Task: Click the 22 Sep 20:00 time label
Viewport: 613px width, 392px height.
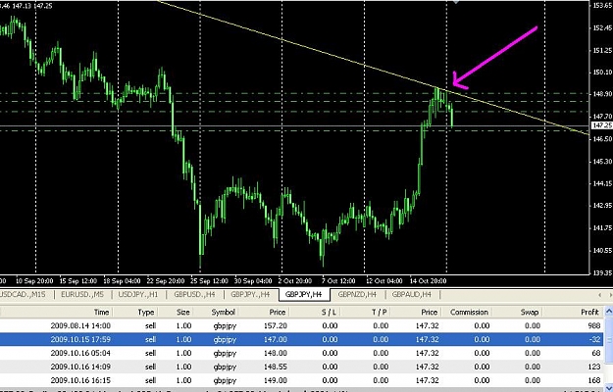Action: click(166, 280)
